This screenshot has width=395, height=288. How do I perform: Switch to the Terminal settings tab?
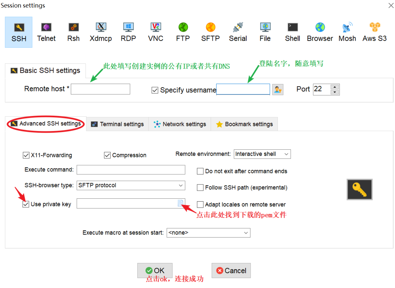click(x=117, y=124)
